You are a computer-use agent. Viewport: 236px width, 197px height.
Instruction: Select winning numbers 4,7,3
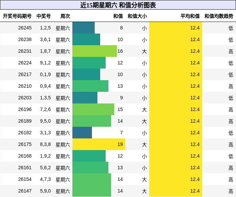point(45,179)
